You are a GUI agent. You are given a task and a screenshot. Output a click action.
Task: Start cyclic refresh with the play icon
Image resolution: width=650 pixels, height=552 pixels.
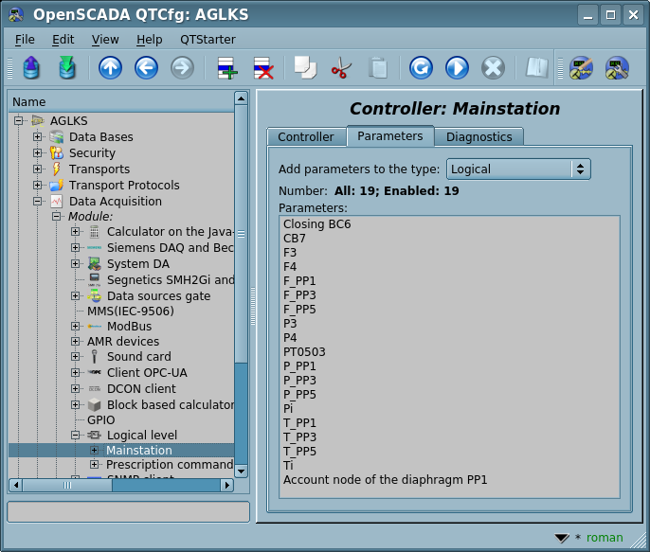click(x=457, y=68)
